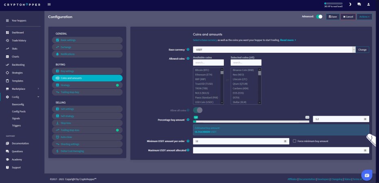
Task: Click the Change base currency button
Action: tap(362, 50)
